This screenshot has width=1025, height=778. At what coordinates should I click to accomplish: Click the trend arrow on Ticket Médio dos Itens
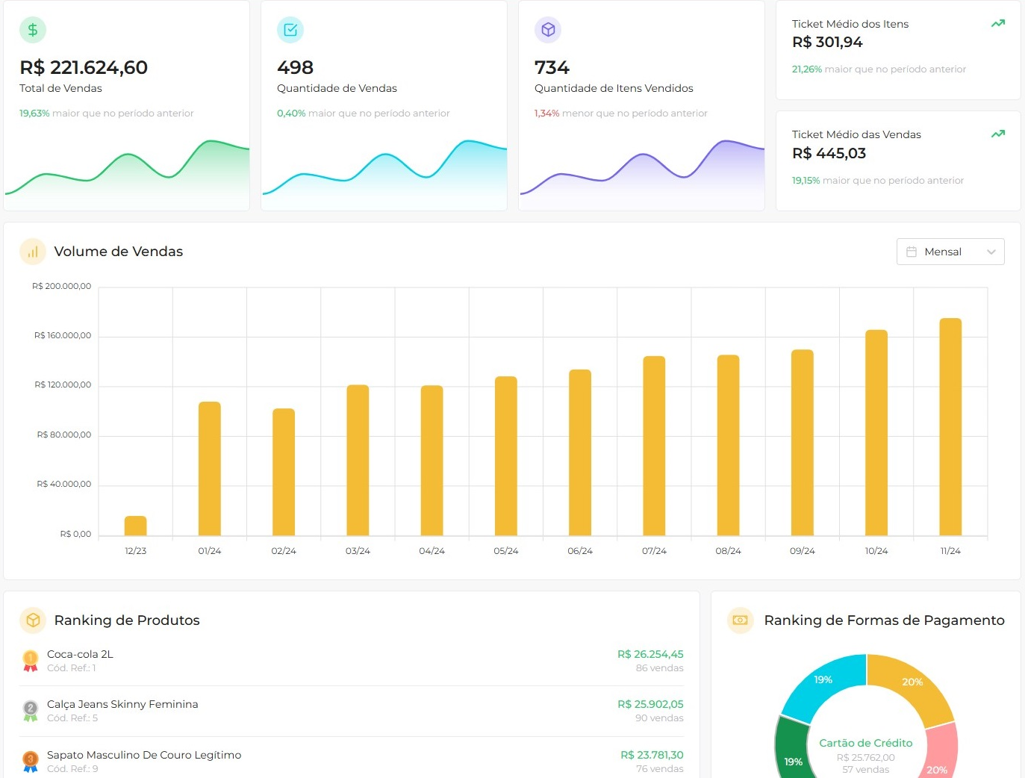[x=998, y=23]
